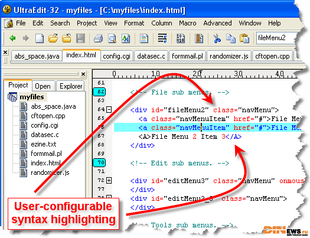Open the Column menu
Screen dimensions: 310x238
pos(162,23)
